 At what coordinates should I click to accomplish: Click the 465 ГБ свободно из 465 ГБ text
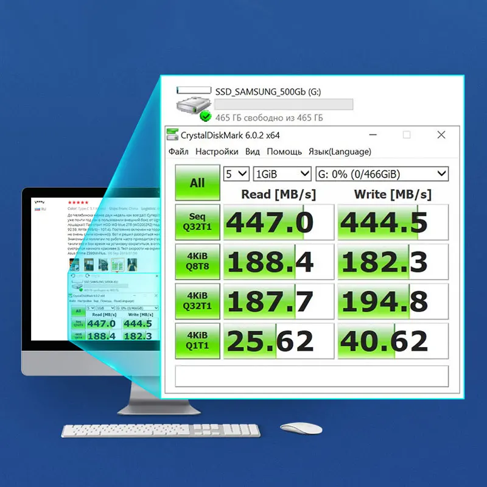pos(269,117)
